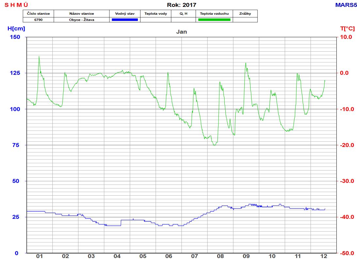Click station number cell 6790
The width and height of the screenshot is (357, 259).
[x=38, y=20]
